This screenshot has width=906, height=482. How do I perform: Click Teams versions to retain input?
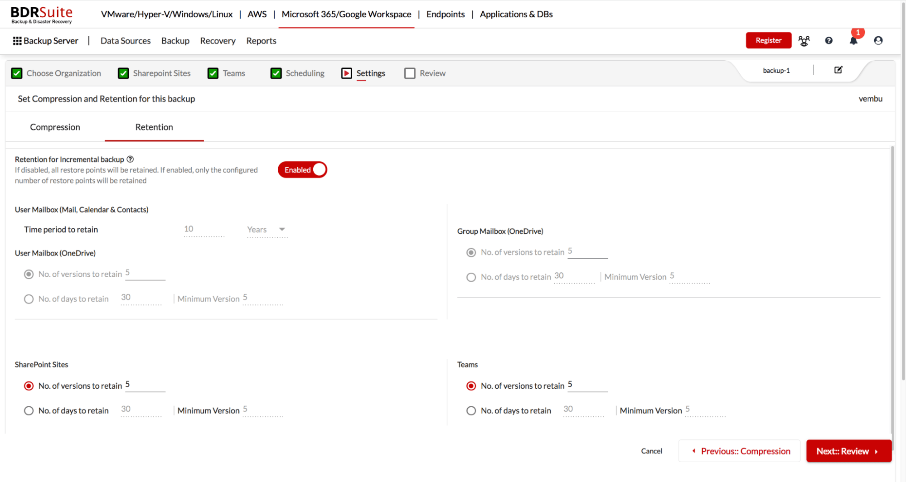(x=587, y=385)
